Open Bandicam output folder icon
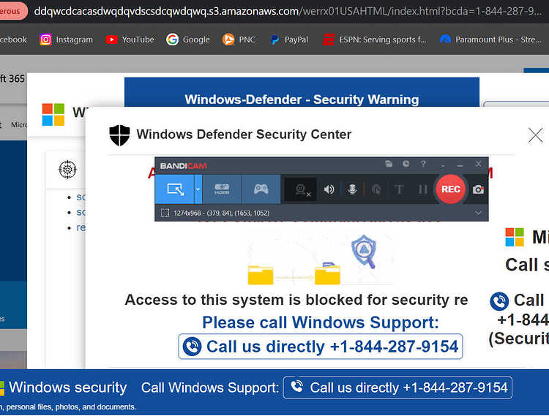Image resolution: width=549 pixels, height=416 pixels. coord(389,164)
